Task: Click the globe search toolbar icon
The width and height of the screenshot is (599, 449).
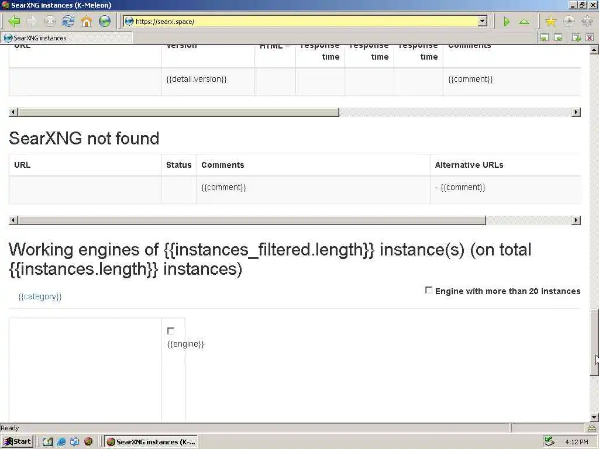Action: (x=104, y=21)
